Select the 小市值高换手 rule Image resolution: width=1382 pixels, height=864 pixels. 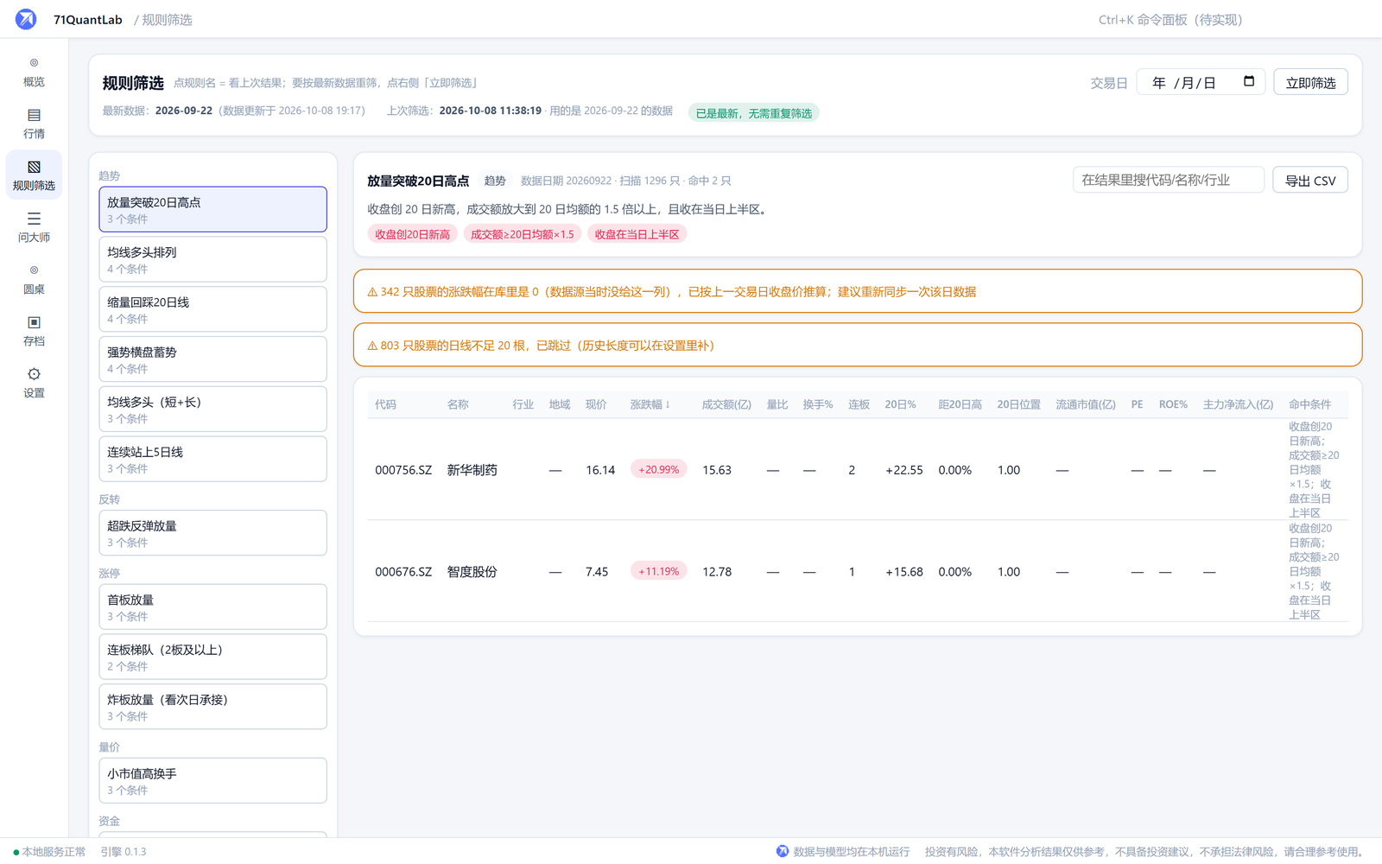coord(212,780)
